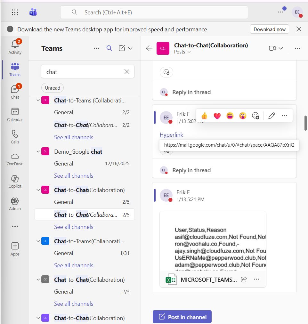308x324 pixels.
Task: Click the Post in channel button
Action: [182, 317]
